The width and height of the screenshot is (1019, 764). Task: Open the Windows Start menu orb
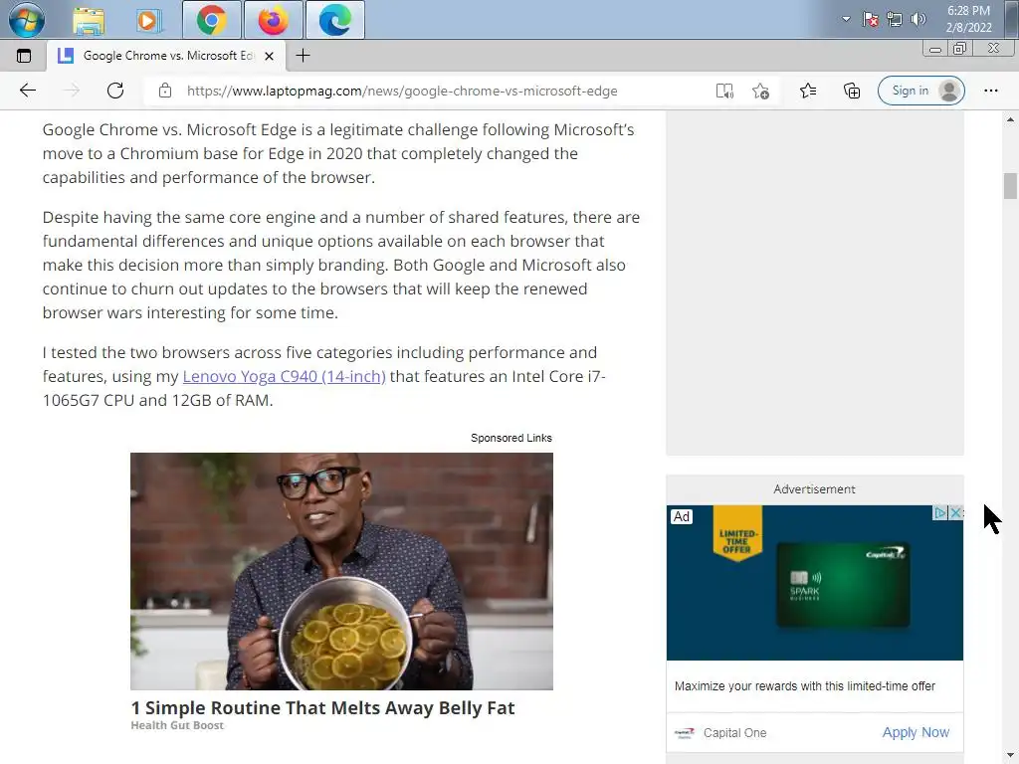pos(26,20)
